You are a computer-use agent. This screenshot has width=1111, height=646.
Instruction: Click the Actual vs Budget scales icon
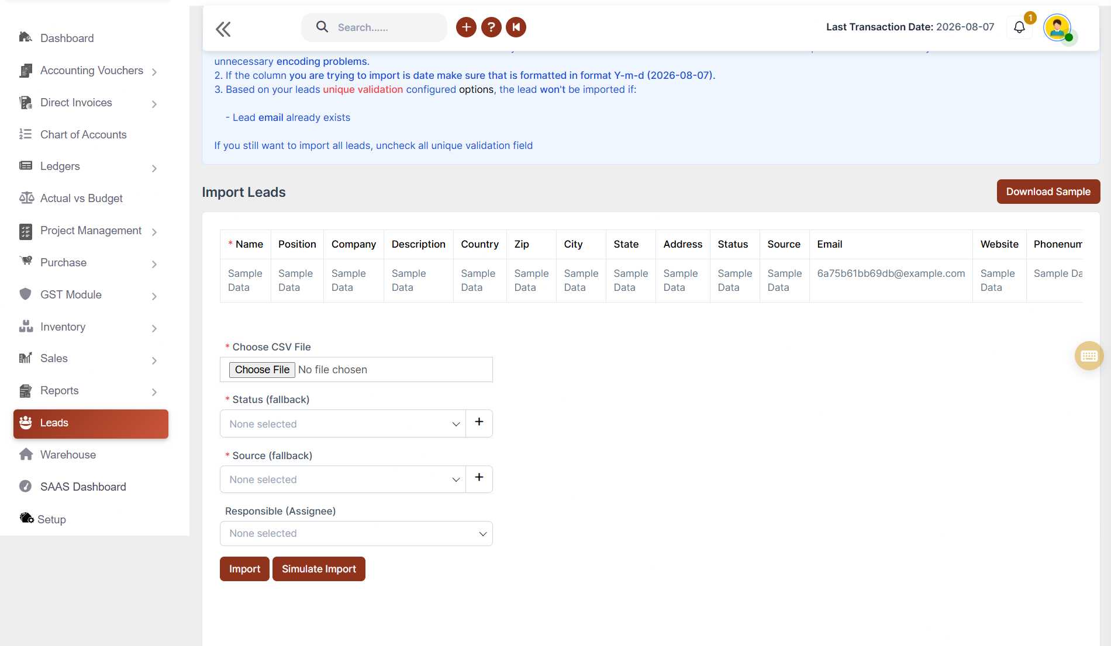click(x=26, y=198)
